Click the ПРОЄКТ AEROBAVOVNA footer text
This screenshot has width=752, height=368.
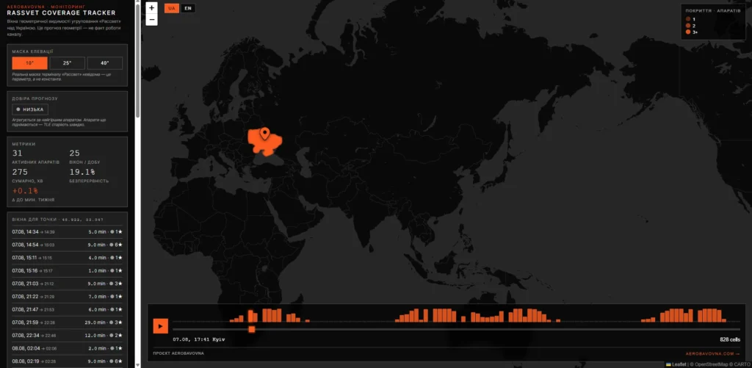[178, 353]
